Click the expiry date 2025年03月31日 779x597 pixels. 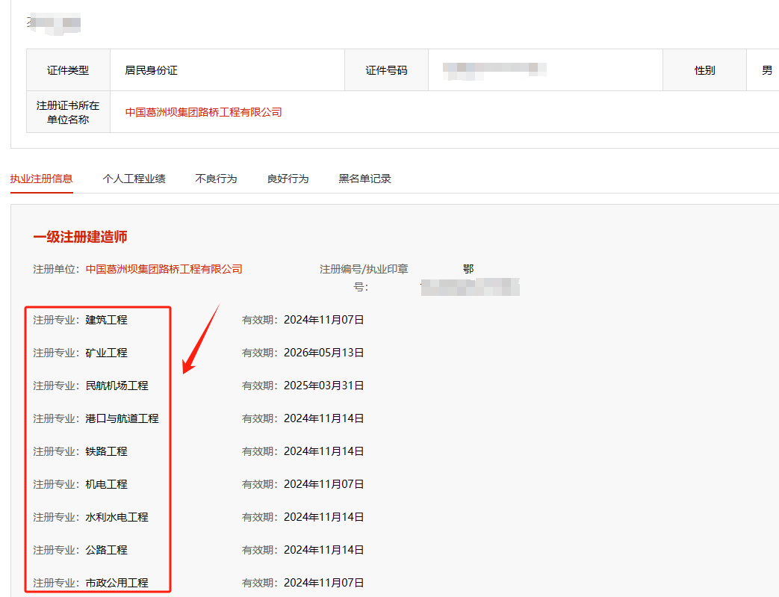pyautogui.click(x=323, y=386)
